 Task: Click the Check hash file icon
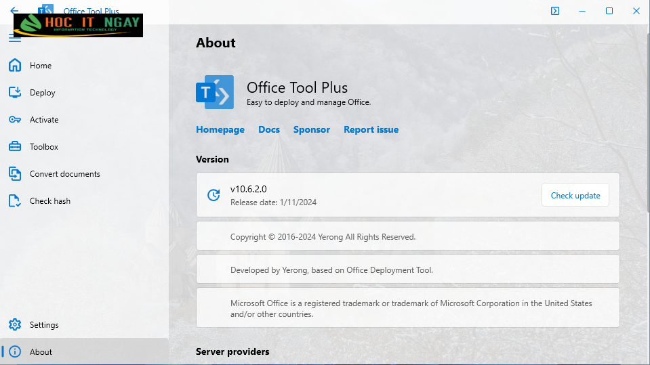click(x=15, y=201)
